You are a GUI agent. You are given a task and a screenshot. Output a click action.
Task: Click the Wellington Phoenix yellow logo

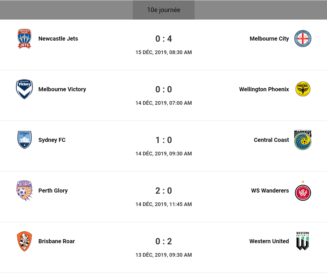[303, 89]
